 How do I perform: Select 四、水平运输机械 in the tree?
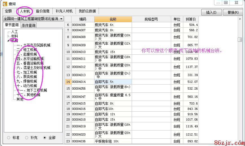click(x=30, y=59)
